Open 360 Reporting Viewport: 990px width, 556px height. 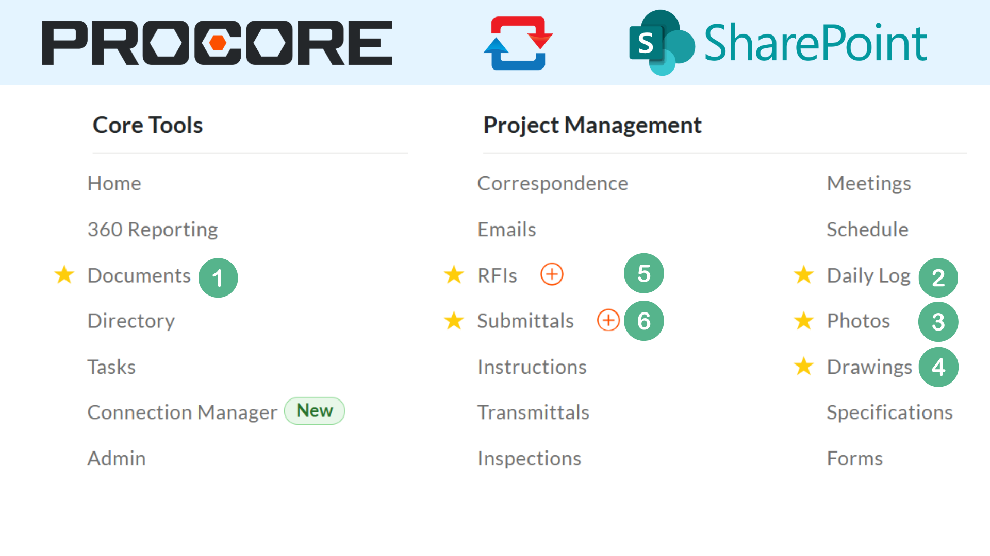click(153, 230)
